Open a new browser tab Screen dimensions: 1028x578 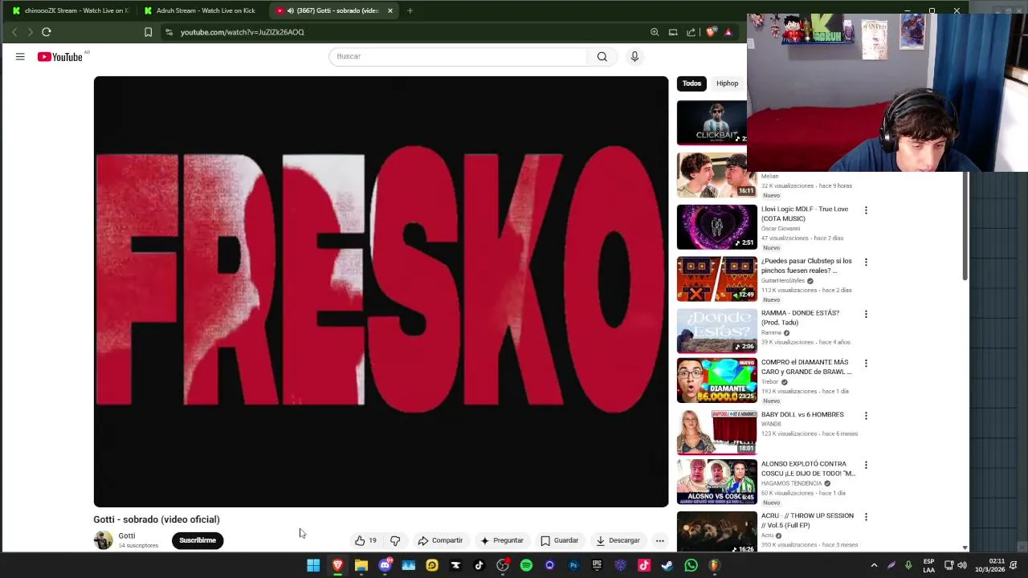pos(410,10)
